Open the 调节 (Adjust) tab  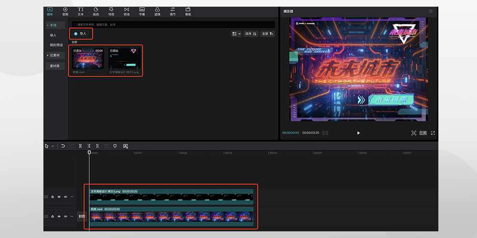click(x=173, y=12)
